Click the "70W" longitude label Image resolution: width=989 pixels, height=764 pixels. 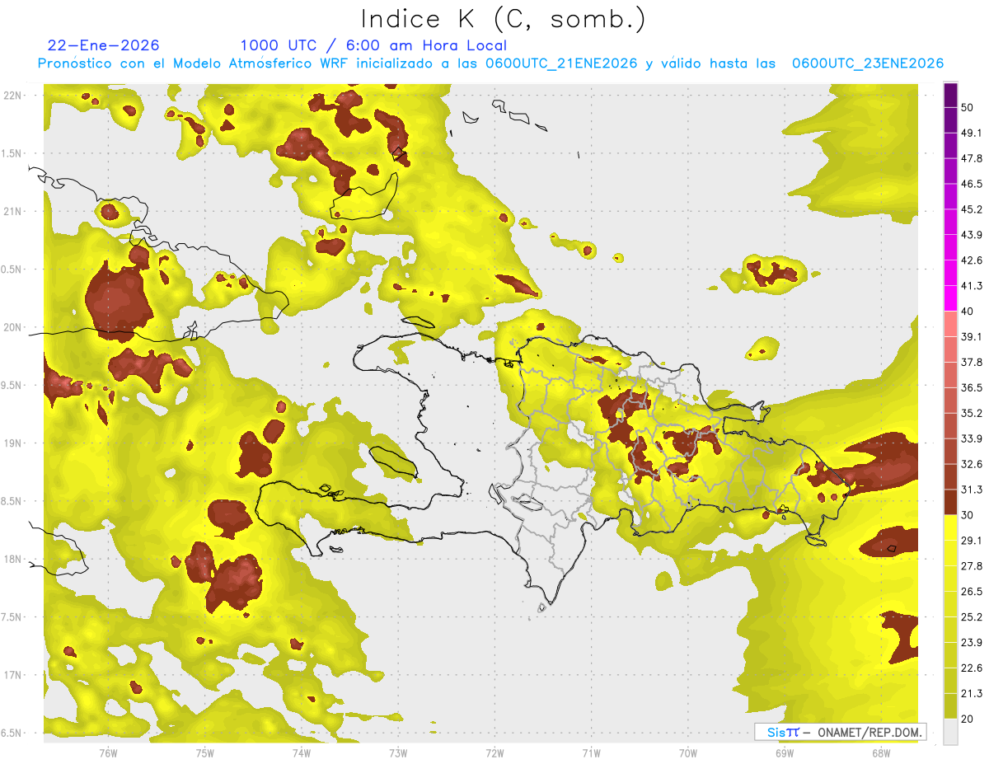click(688, 752)
